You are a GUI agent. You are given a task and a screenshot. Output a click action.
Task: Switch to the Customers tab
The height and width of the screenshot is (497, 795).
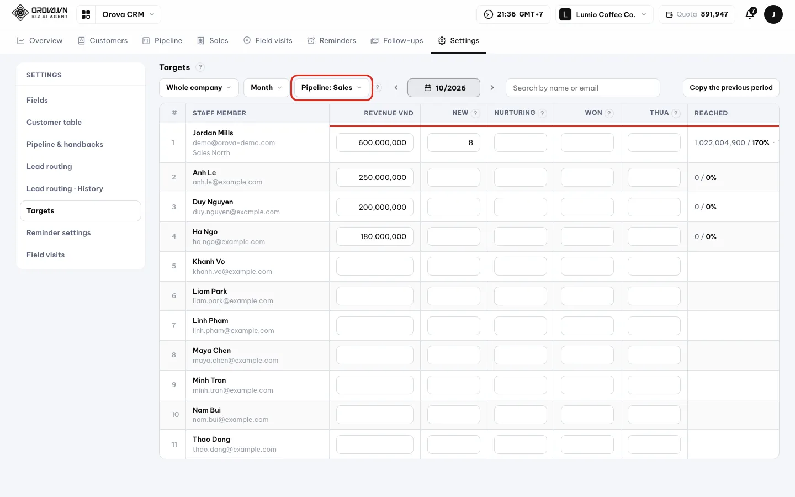[x=103, y=41]
